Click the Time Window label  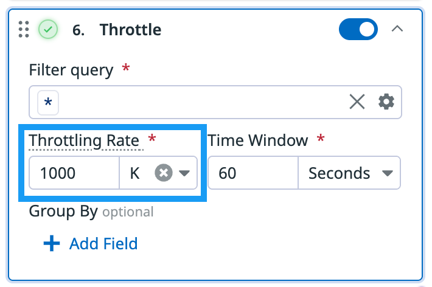tap(258, 140)
